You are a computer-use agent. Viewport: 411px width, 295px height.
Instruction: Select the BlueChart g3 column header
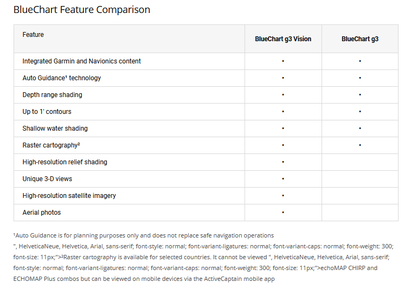click(359, 39)
